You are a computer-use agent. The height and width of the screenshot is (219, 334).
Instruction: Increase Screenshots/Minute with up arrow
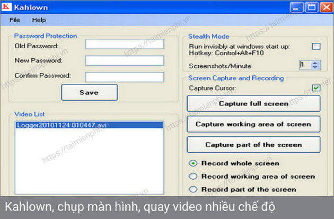(x=316, y=63)
